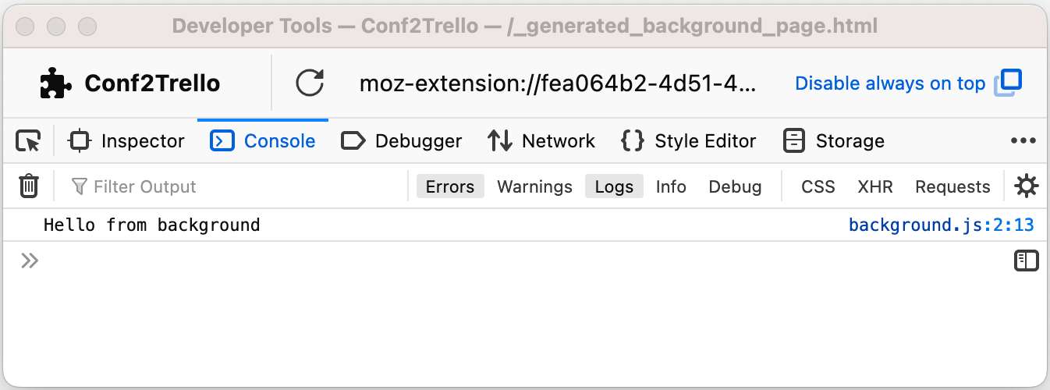Toggle the Errors filter
Viewport: 1050px width, 390px height.
click(x=450, y=186)
